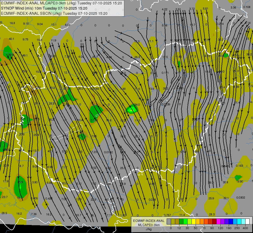Click the bright green cell near value 24.0
The width and height of the screenshot is (253, 233).
(x=132, y=110)
